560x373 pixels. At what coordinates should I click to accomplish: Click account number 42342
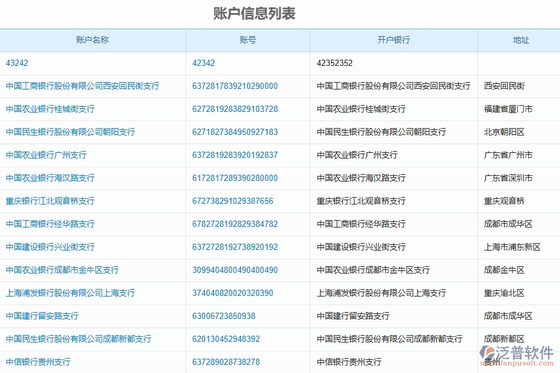(202, 63)
